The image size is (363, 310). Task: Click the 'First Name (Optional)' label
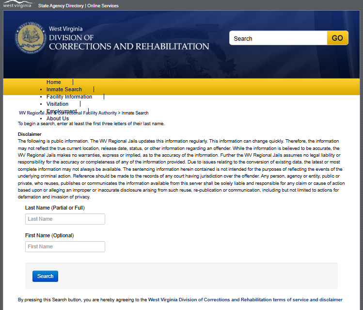pyautogui.click(x=49, y=235)
